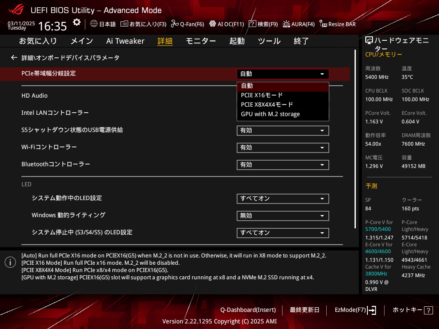Viewport: 439px width, 329px height.
Task: Click the 3800MHz cache link
Action: pos(376,274)
